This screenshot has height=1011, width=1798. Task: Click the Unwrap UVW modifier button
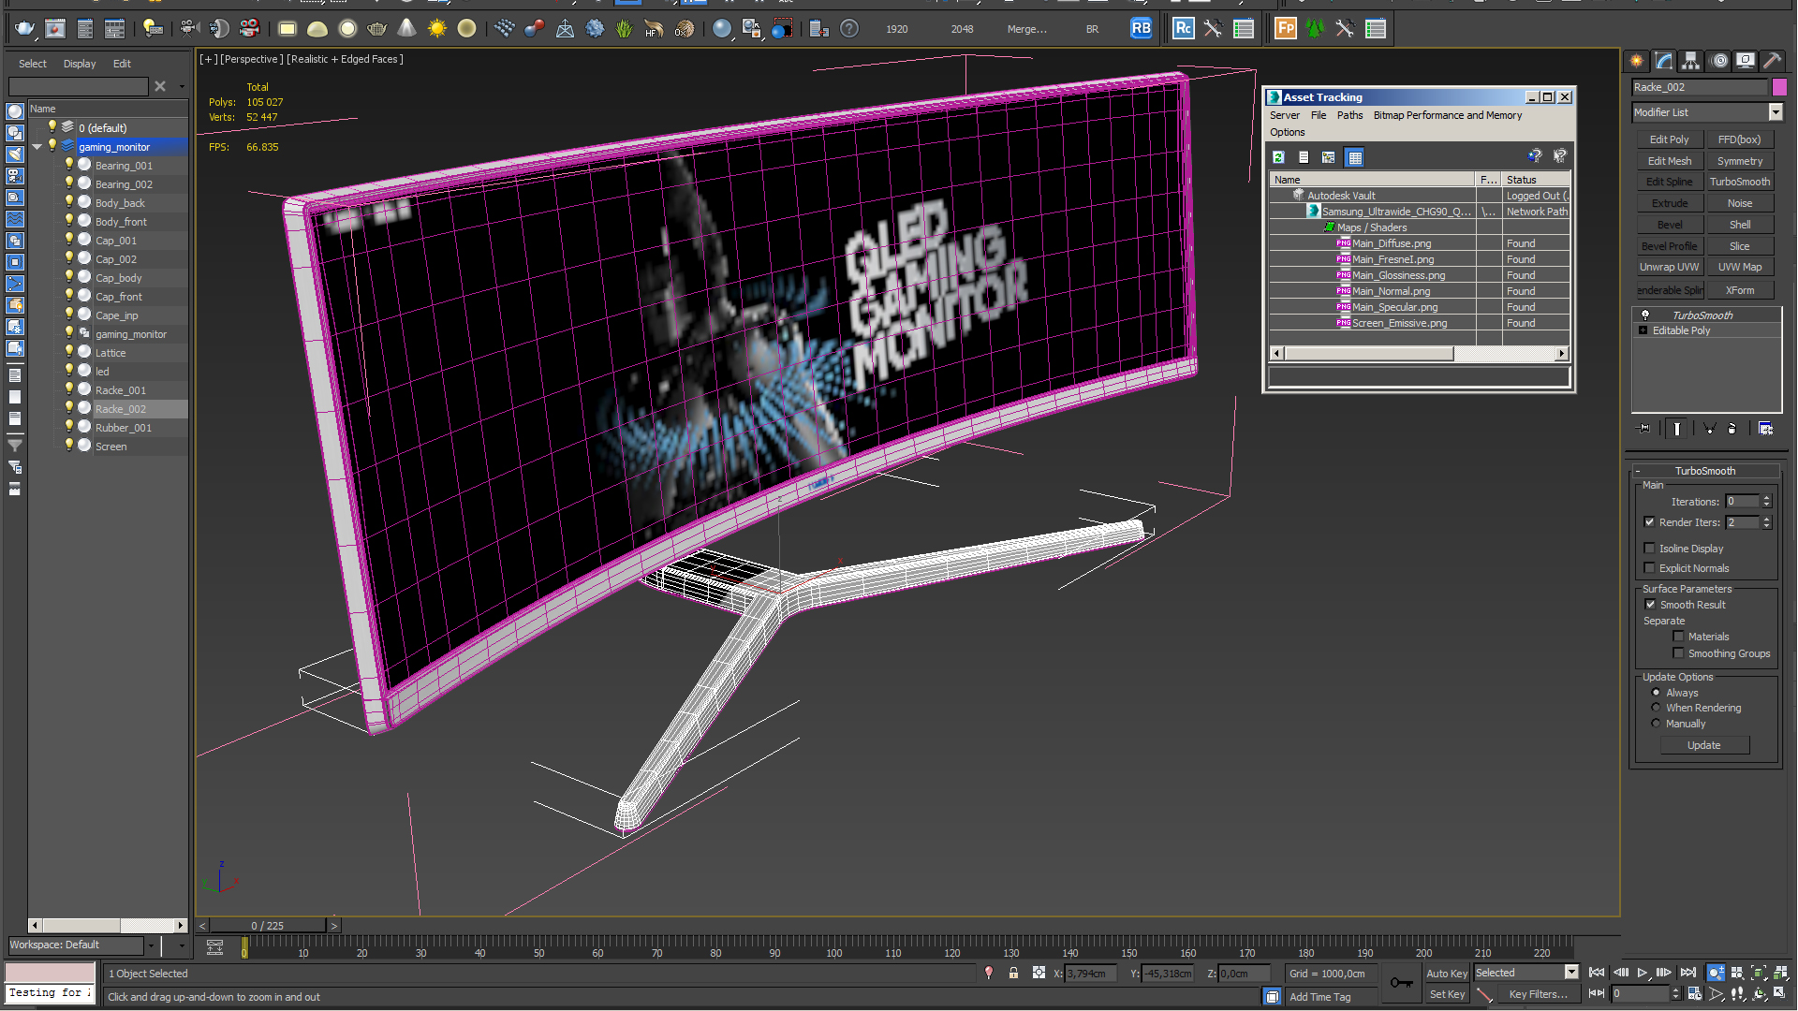[x=1669, y=267]
